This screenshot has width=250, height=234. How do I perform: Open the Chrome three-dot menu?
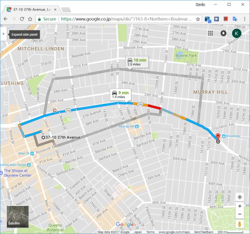coord(245,19)
